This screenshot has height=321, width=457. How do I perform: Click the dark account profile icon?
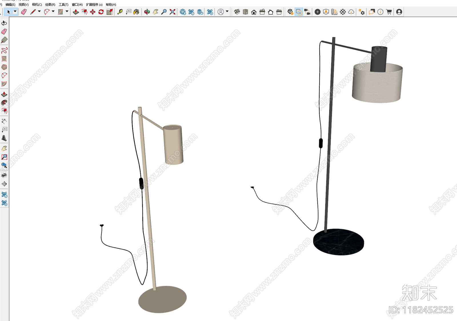399,12
